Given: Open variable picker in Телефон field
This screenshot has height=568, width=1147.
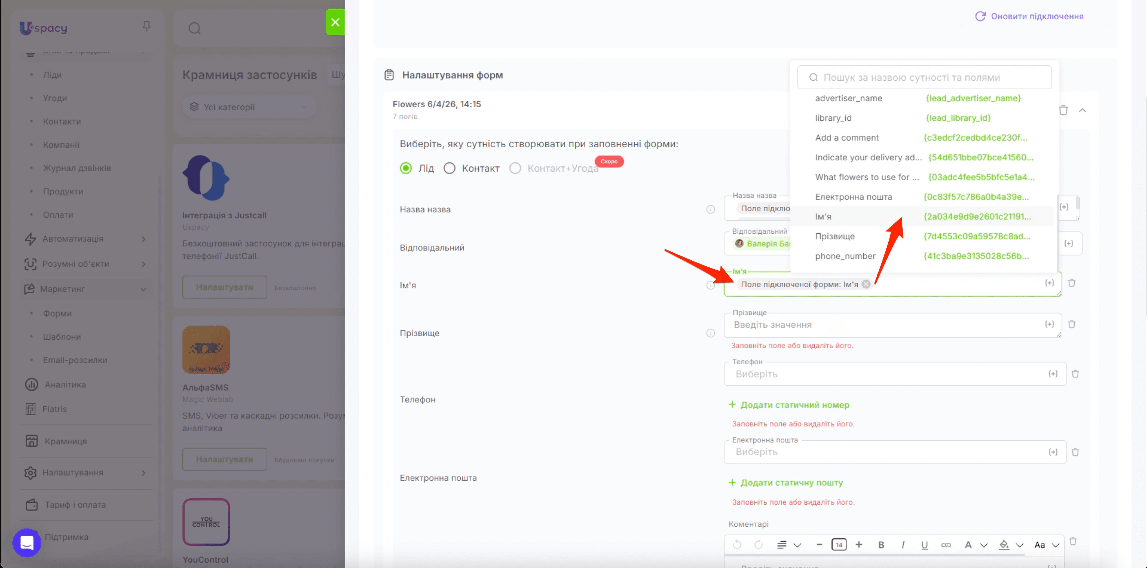Looking at the screenshot, I should point(1053,374).
